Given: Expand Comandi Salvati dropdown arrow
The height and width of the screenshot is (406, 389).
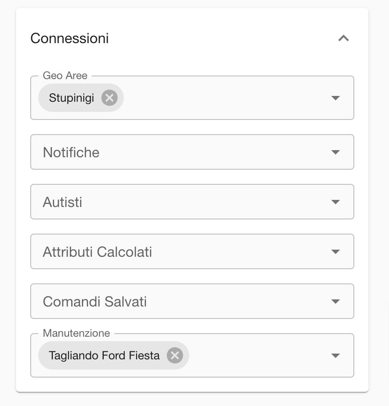Looking at the screenshot, I should click(x=336, y=302).
